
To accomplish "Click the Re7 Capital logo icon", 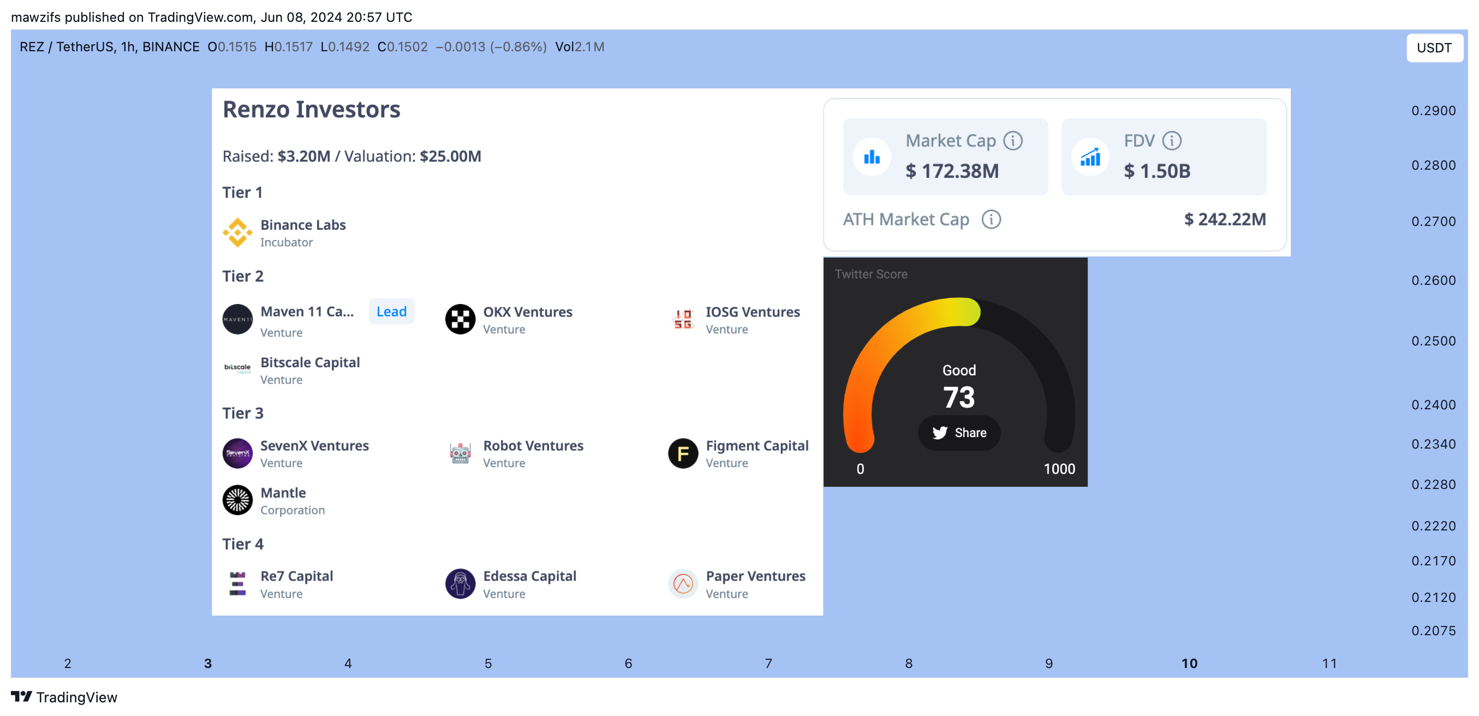I will [237, 584].
